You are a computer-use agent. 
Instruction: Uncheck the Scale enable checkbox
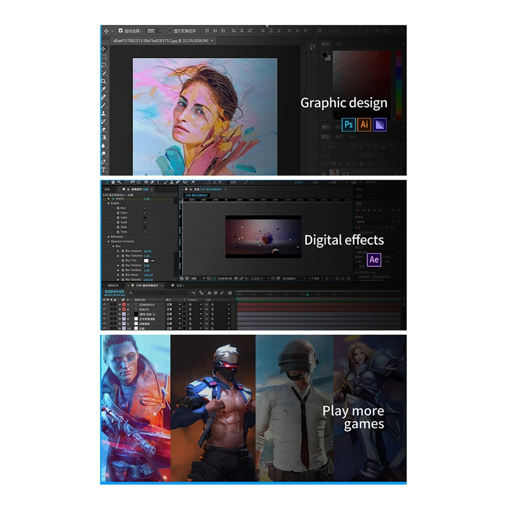click(145, 222)
